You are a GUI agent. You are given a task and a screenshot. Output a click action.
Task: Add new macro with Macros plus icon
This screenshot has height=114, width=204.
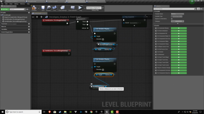coord(29,27)
